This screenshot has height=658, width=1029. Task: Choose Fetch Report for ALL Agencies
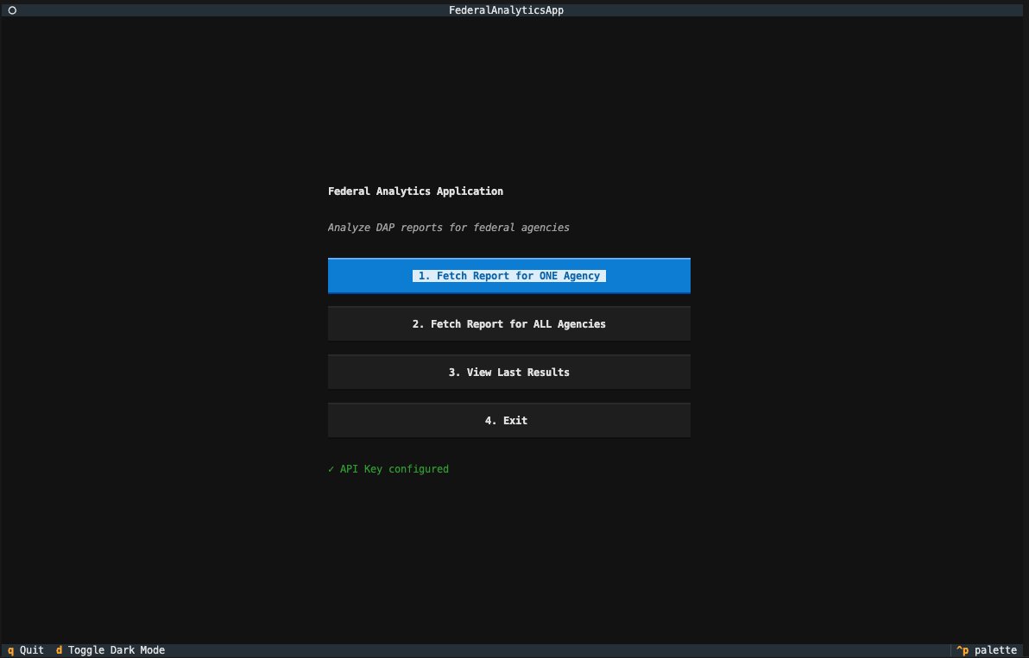508,324
